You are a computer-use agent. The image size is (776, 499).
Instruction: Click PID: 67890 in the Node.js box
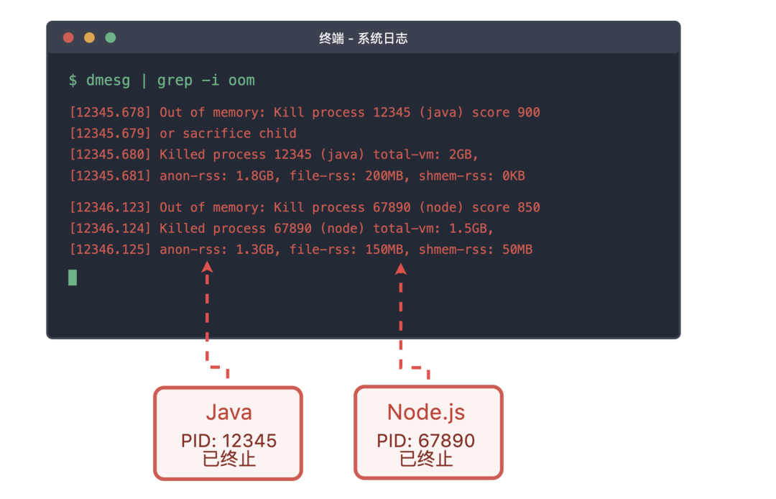(426, 440)
